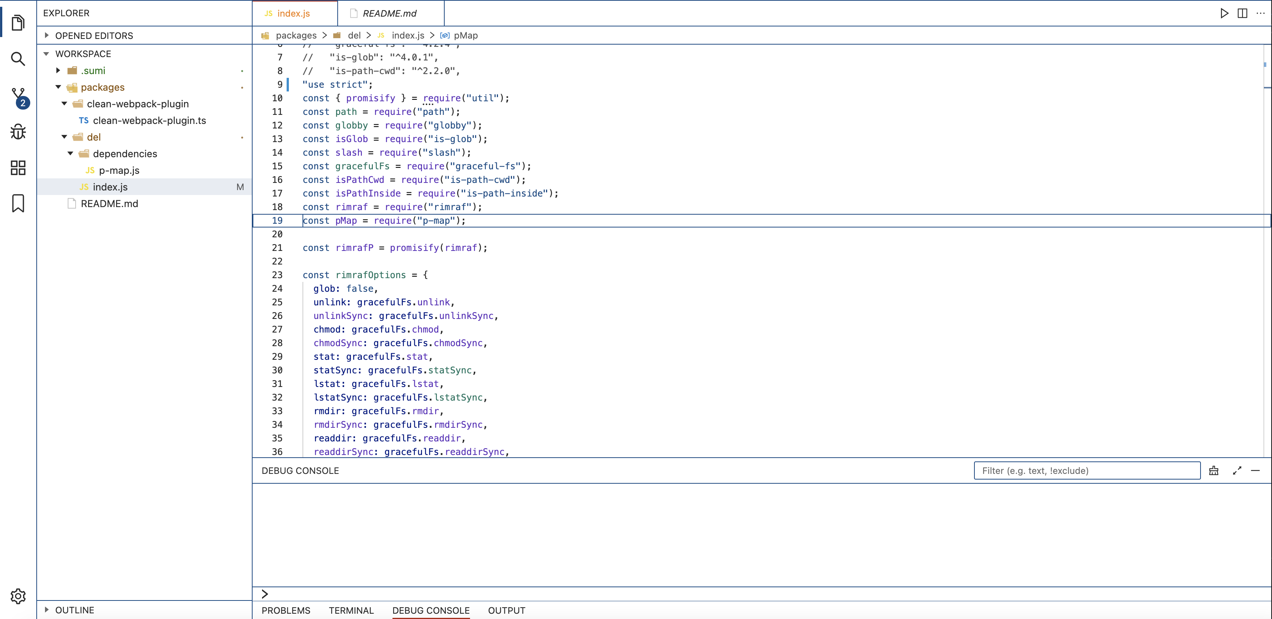The height and width of the screenshot is (619, 1272).
Task: Collapse the packages folder arrow
Action: pos(58,87)
